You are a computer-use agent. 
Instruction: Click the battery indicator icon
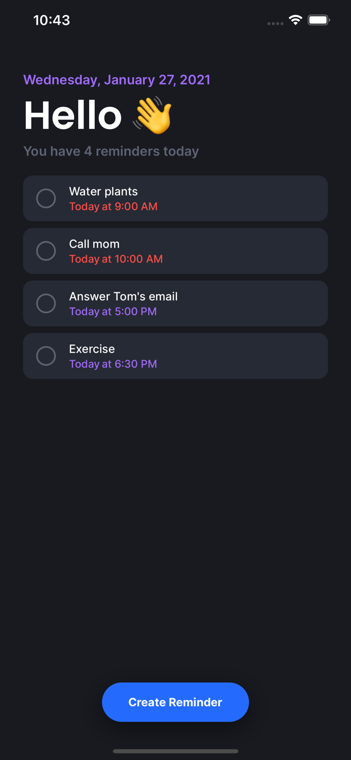(319, 20)
